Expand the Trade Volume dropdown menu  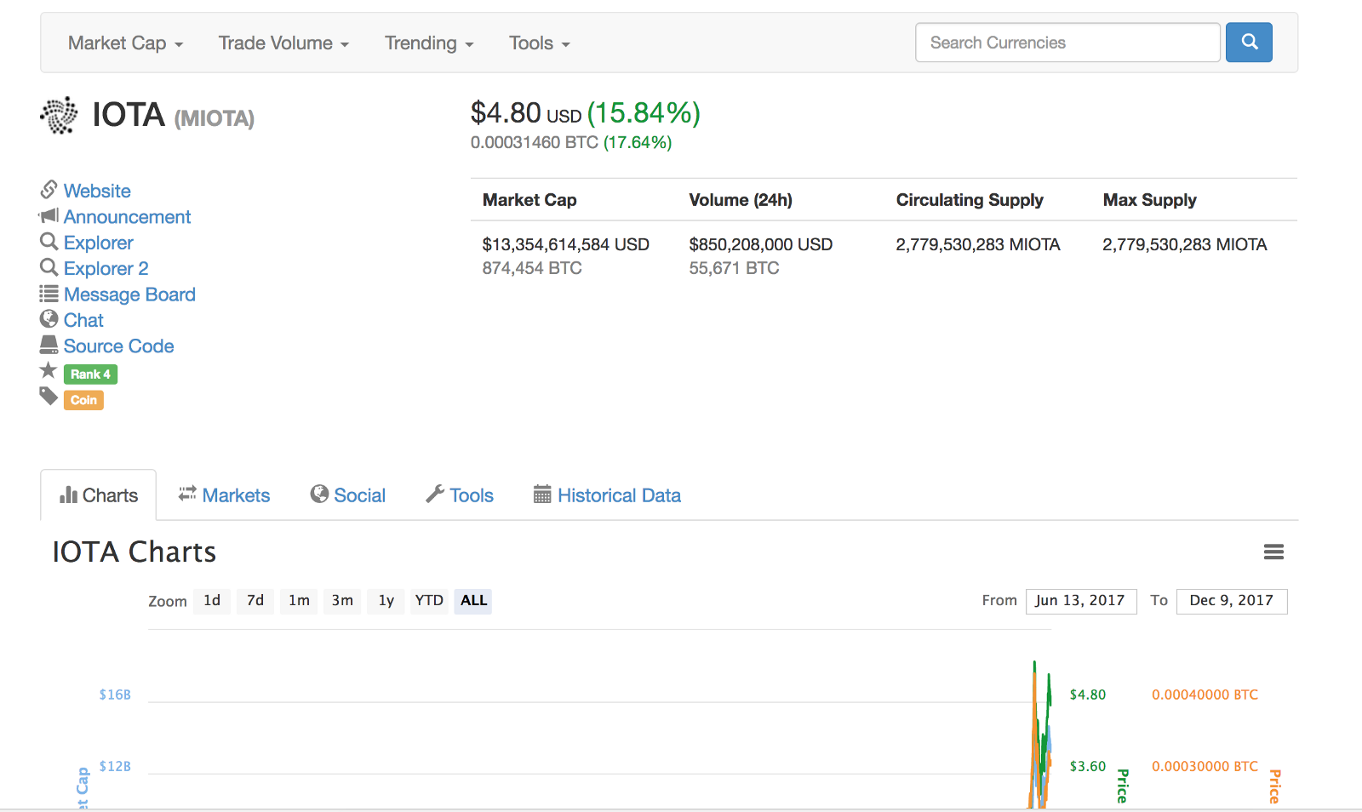[x=283, y=43]
